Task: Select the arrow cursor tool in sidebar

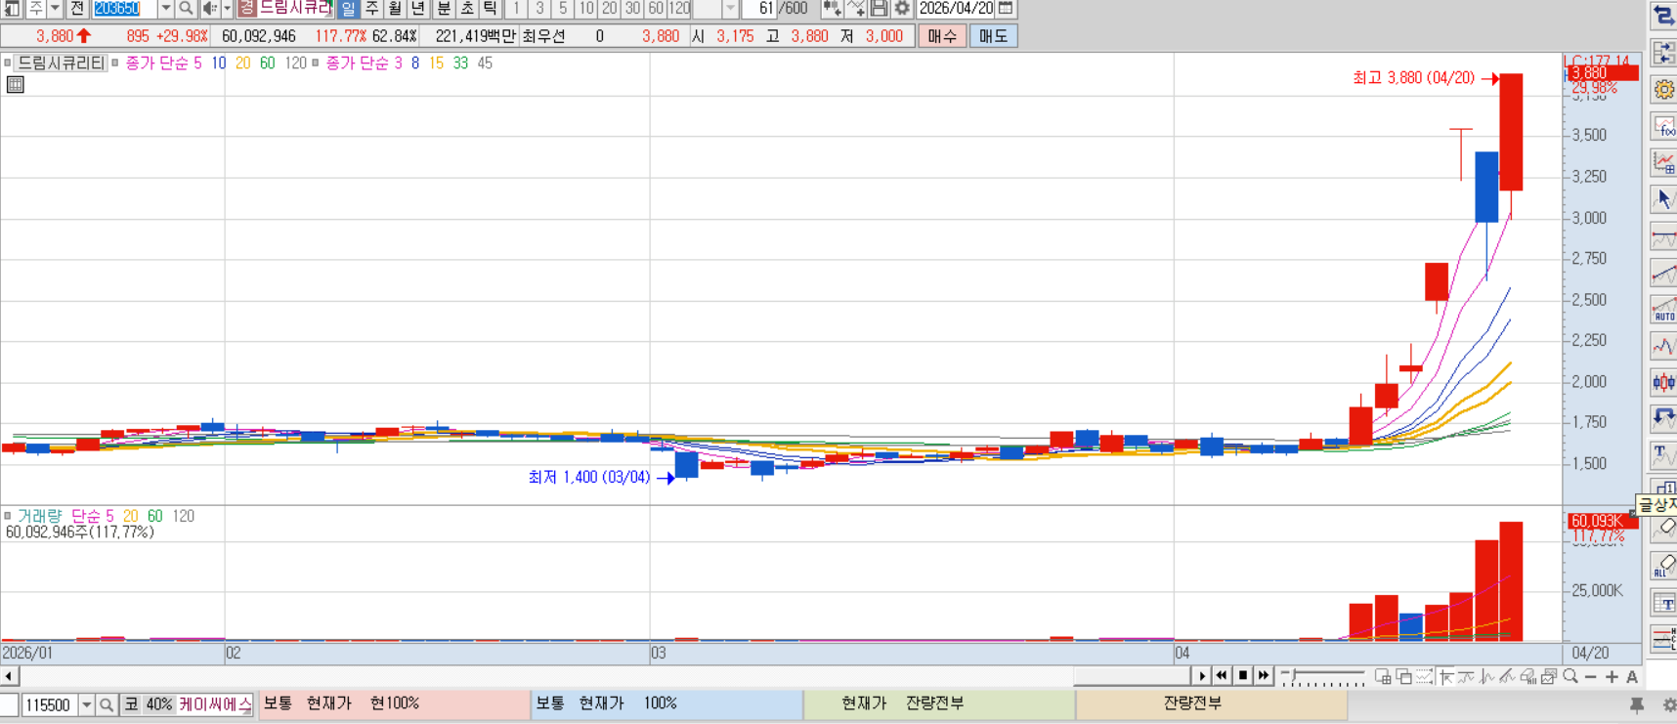Action: (x=1663, y=199)
